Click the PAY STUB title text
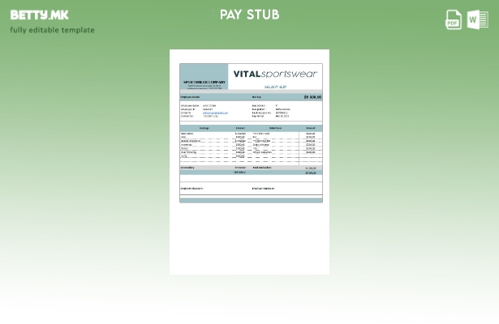 coord(249,15)
